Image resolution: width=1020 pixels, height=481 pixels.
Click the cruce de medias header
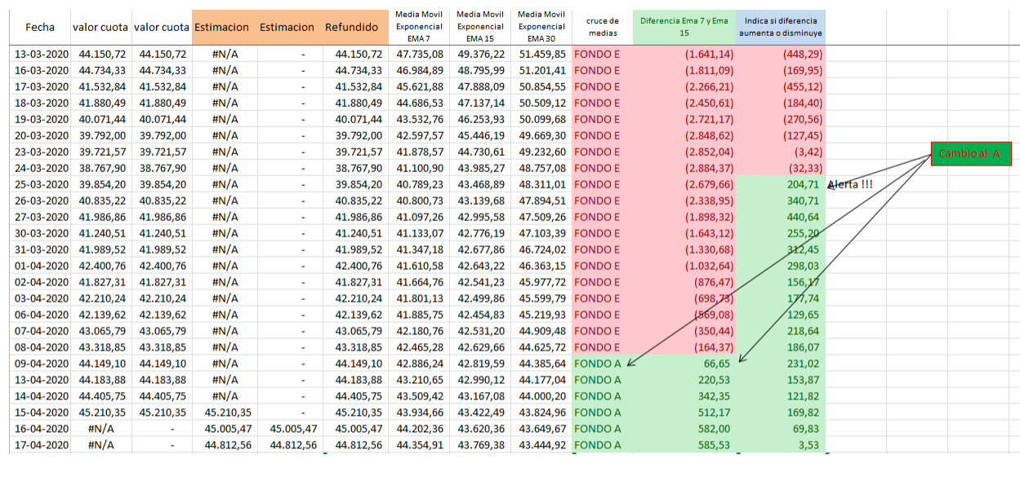point(603,27)
